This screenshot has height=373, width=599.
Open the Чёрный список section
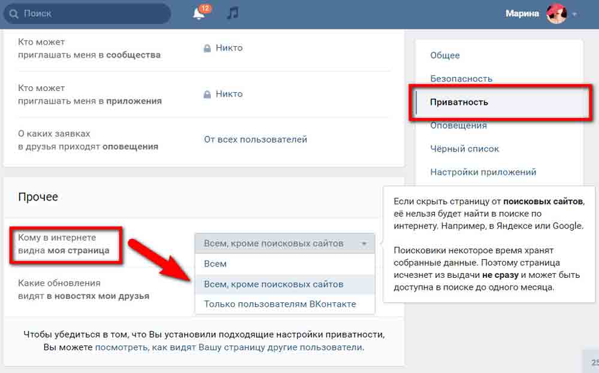(464, 148)
